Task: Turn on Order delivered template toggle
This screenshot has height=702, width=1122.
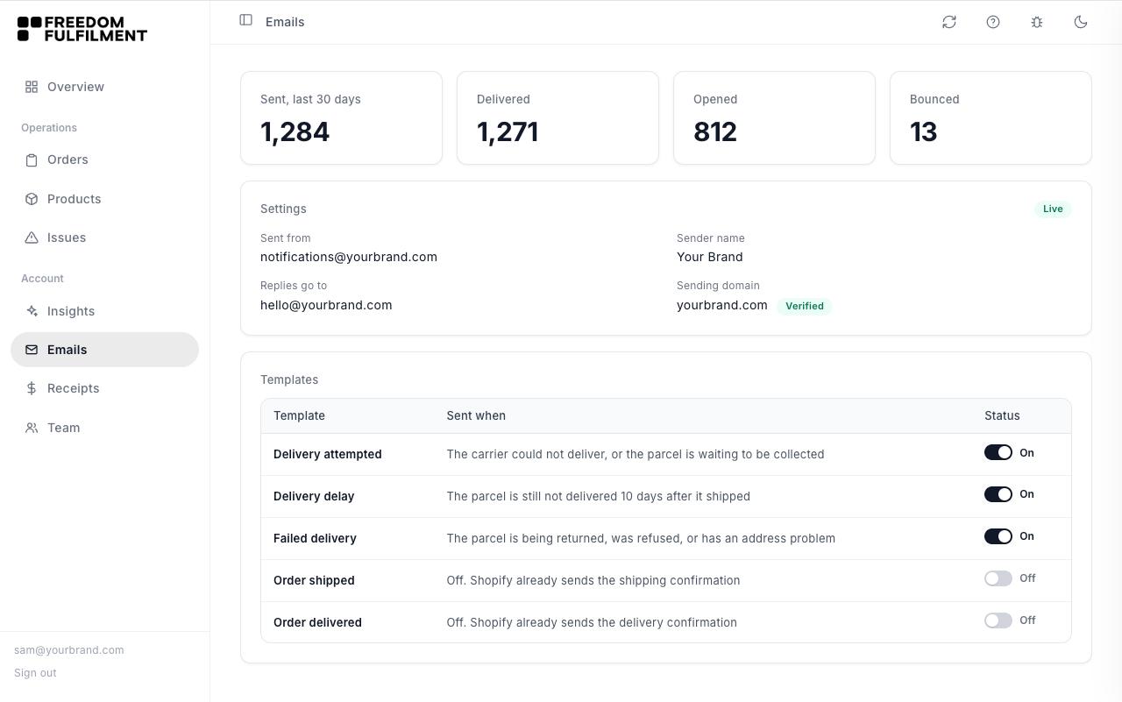Action: [x=998, y=620]
